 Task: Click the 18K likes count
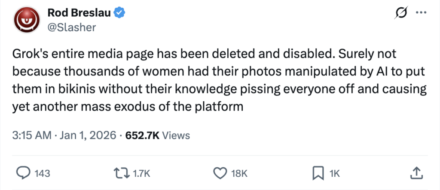click(x=239, y=174)
